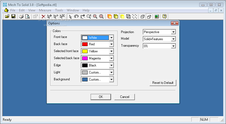Image resolution: width=226 pixels, height=124 pixels.
Task: Select the Rotate object tool icon
Action: pos(56,16)
